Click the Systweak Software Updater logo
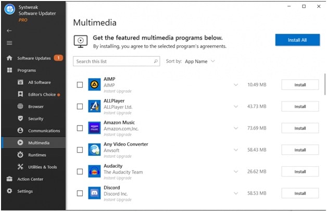The width and height of the screenshot is (327, 212). pos(10,9)
